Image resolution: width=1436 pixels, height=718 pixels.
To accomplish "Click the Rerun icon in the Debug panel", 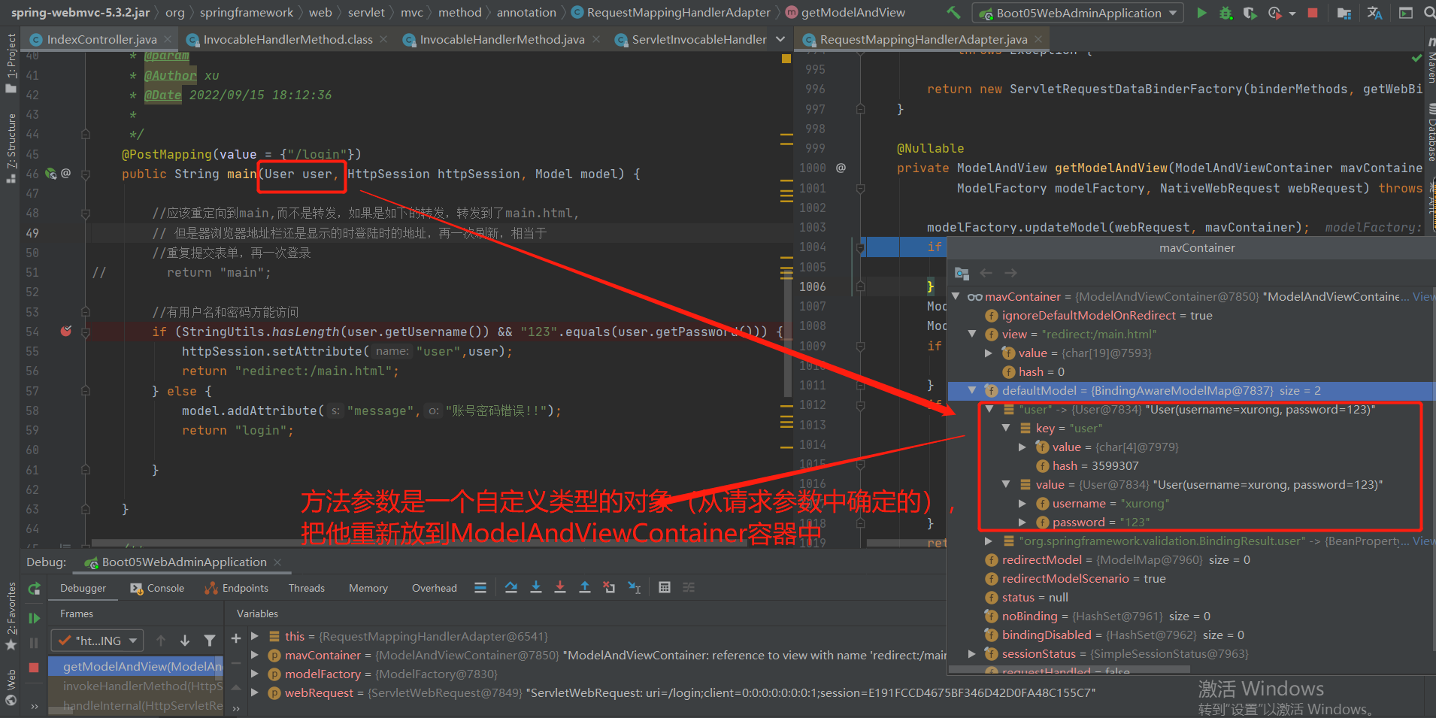I will (34, 589).
